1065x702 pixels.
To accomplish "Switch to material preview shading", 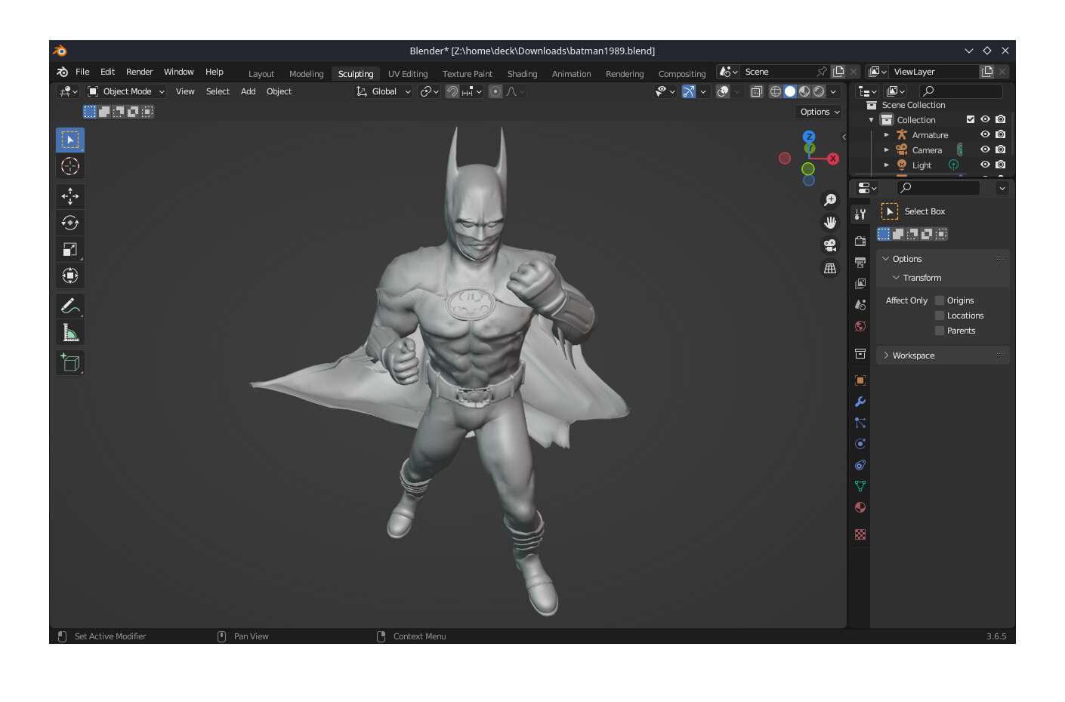I will pyautogui.click(x=804, y=91).
